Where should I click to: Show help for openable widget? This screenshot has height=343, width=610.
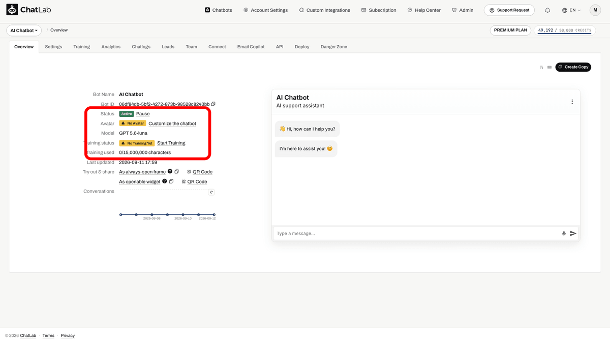(x=165, y=181)
